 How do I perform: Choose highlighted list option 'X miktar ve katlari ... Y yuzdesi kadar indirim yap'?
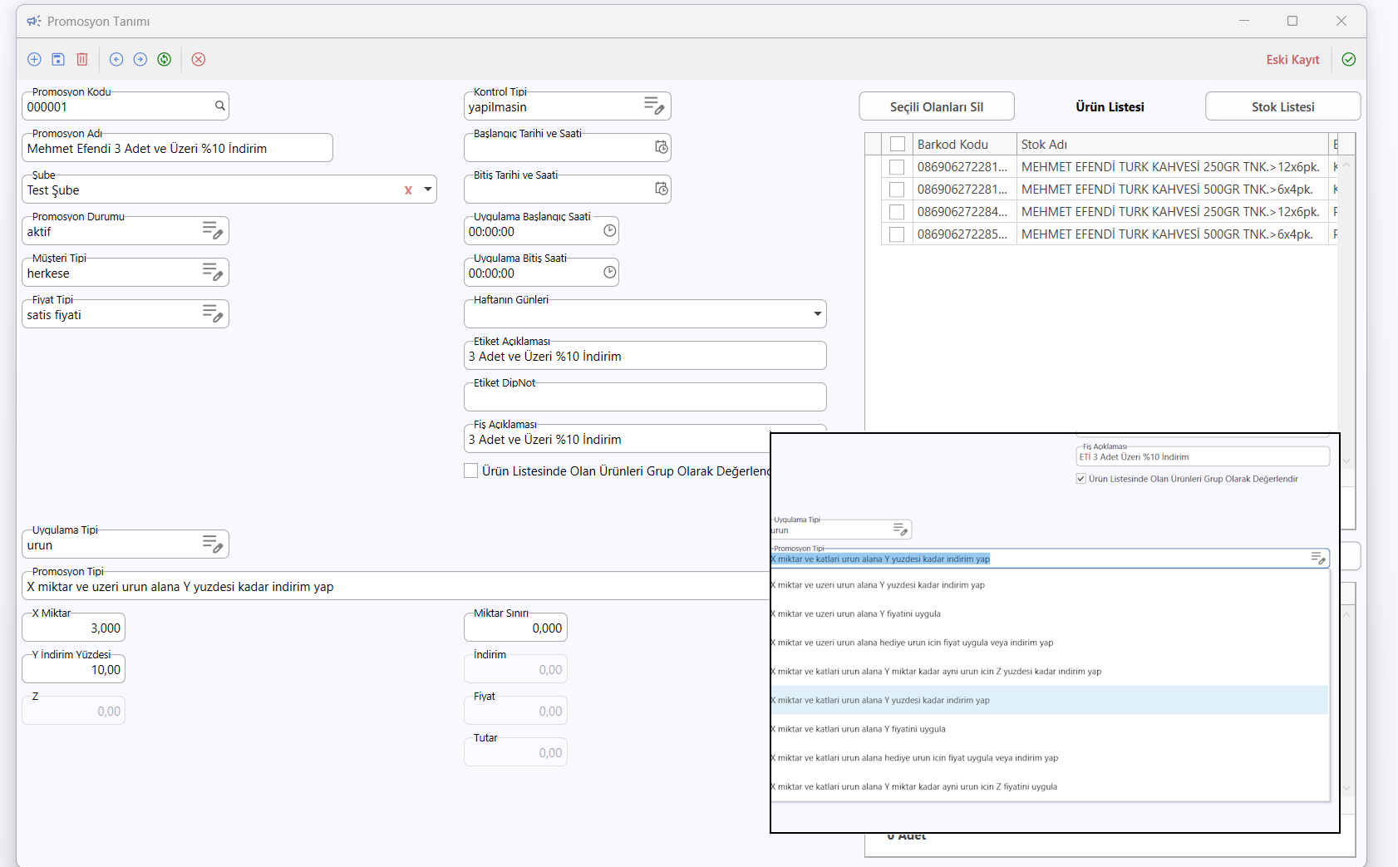coord(1050,700)
